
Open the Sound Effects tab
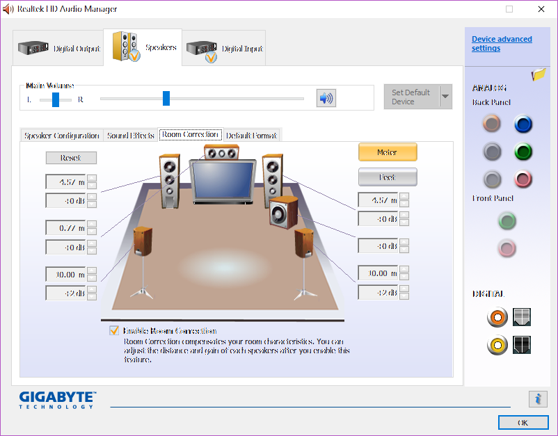coord(131,136)
